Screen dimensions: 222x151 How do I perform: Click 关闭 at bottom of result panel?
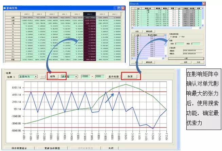click(x=111, y=148)
